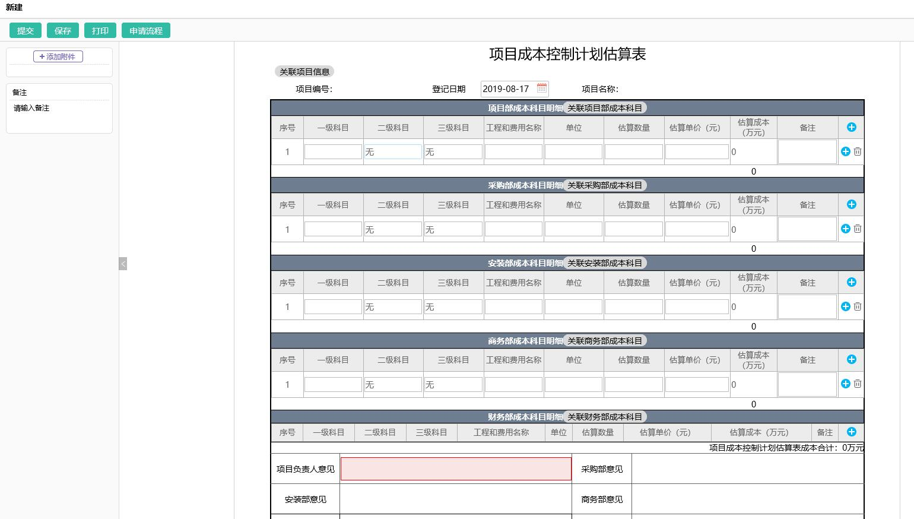Collapse the left sidebar panel
This screenshot has height=519, width=914.
coord(123,264)
